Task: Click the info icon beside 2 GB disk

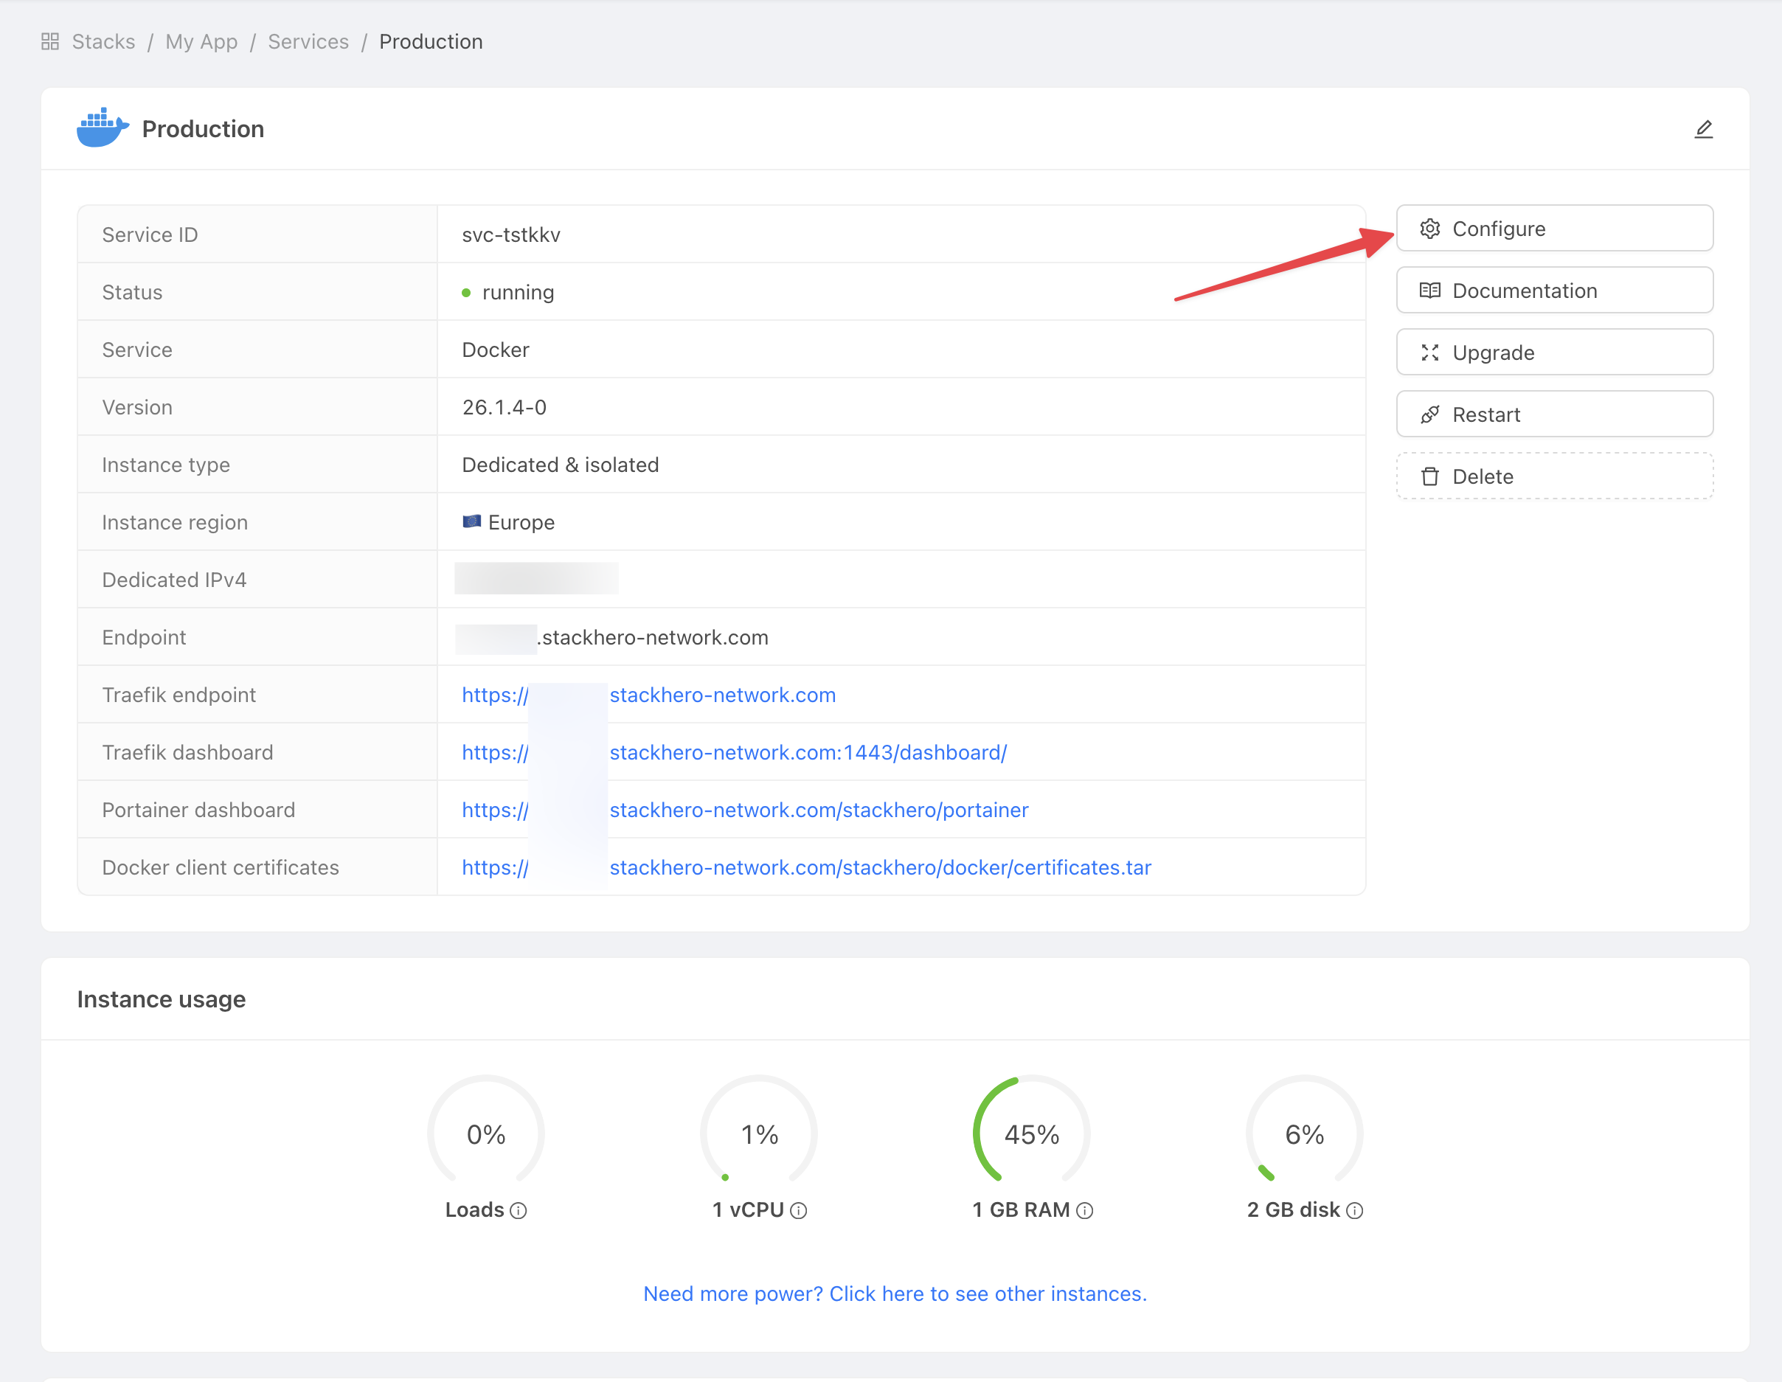Action: [1354, 1211]
